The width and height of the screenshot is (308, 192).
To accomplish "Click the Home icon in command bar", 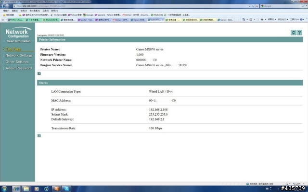I will pyautogui.click(x=244, y=20).
